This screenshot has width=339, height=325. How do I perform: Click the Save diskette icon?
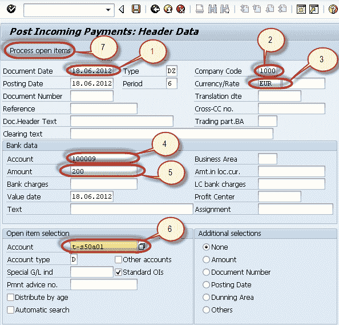136,9
